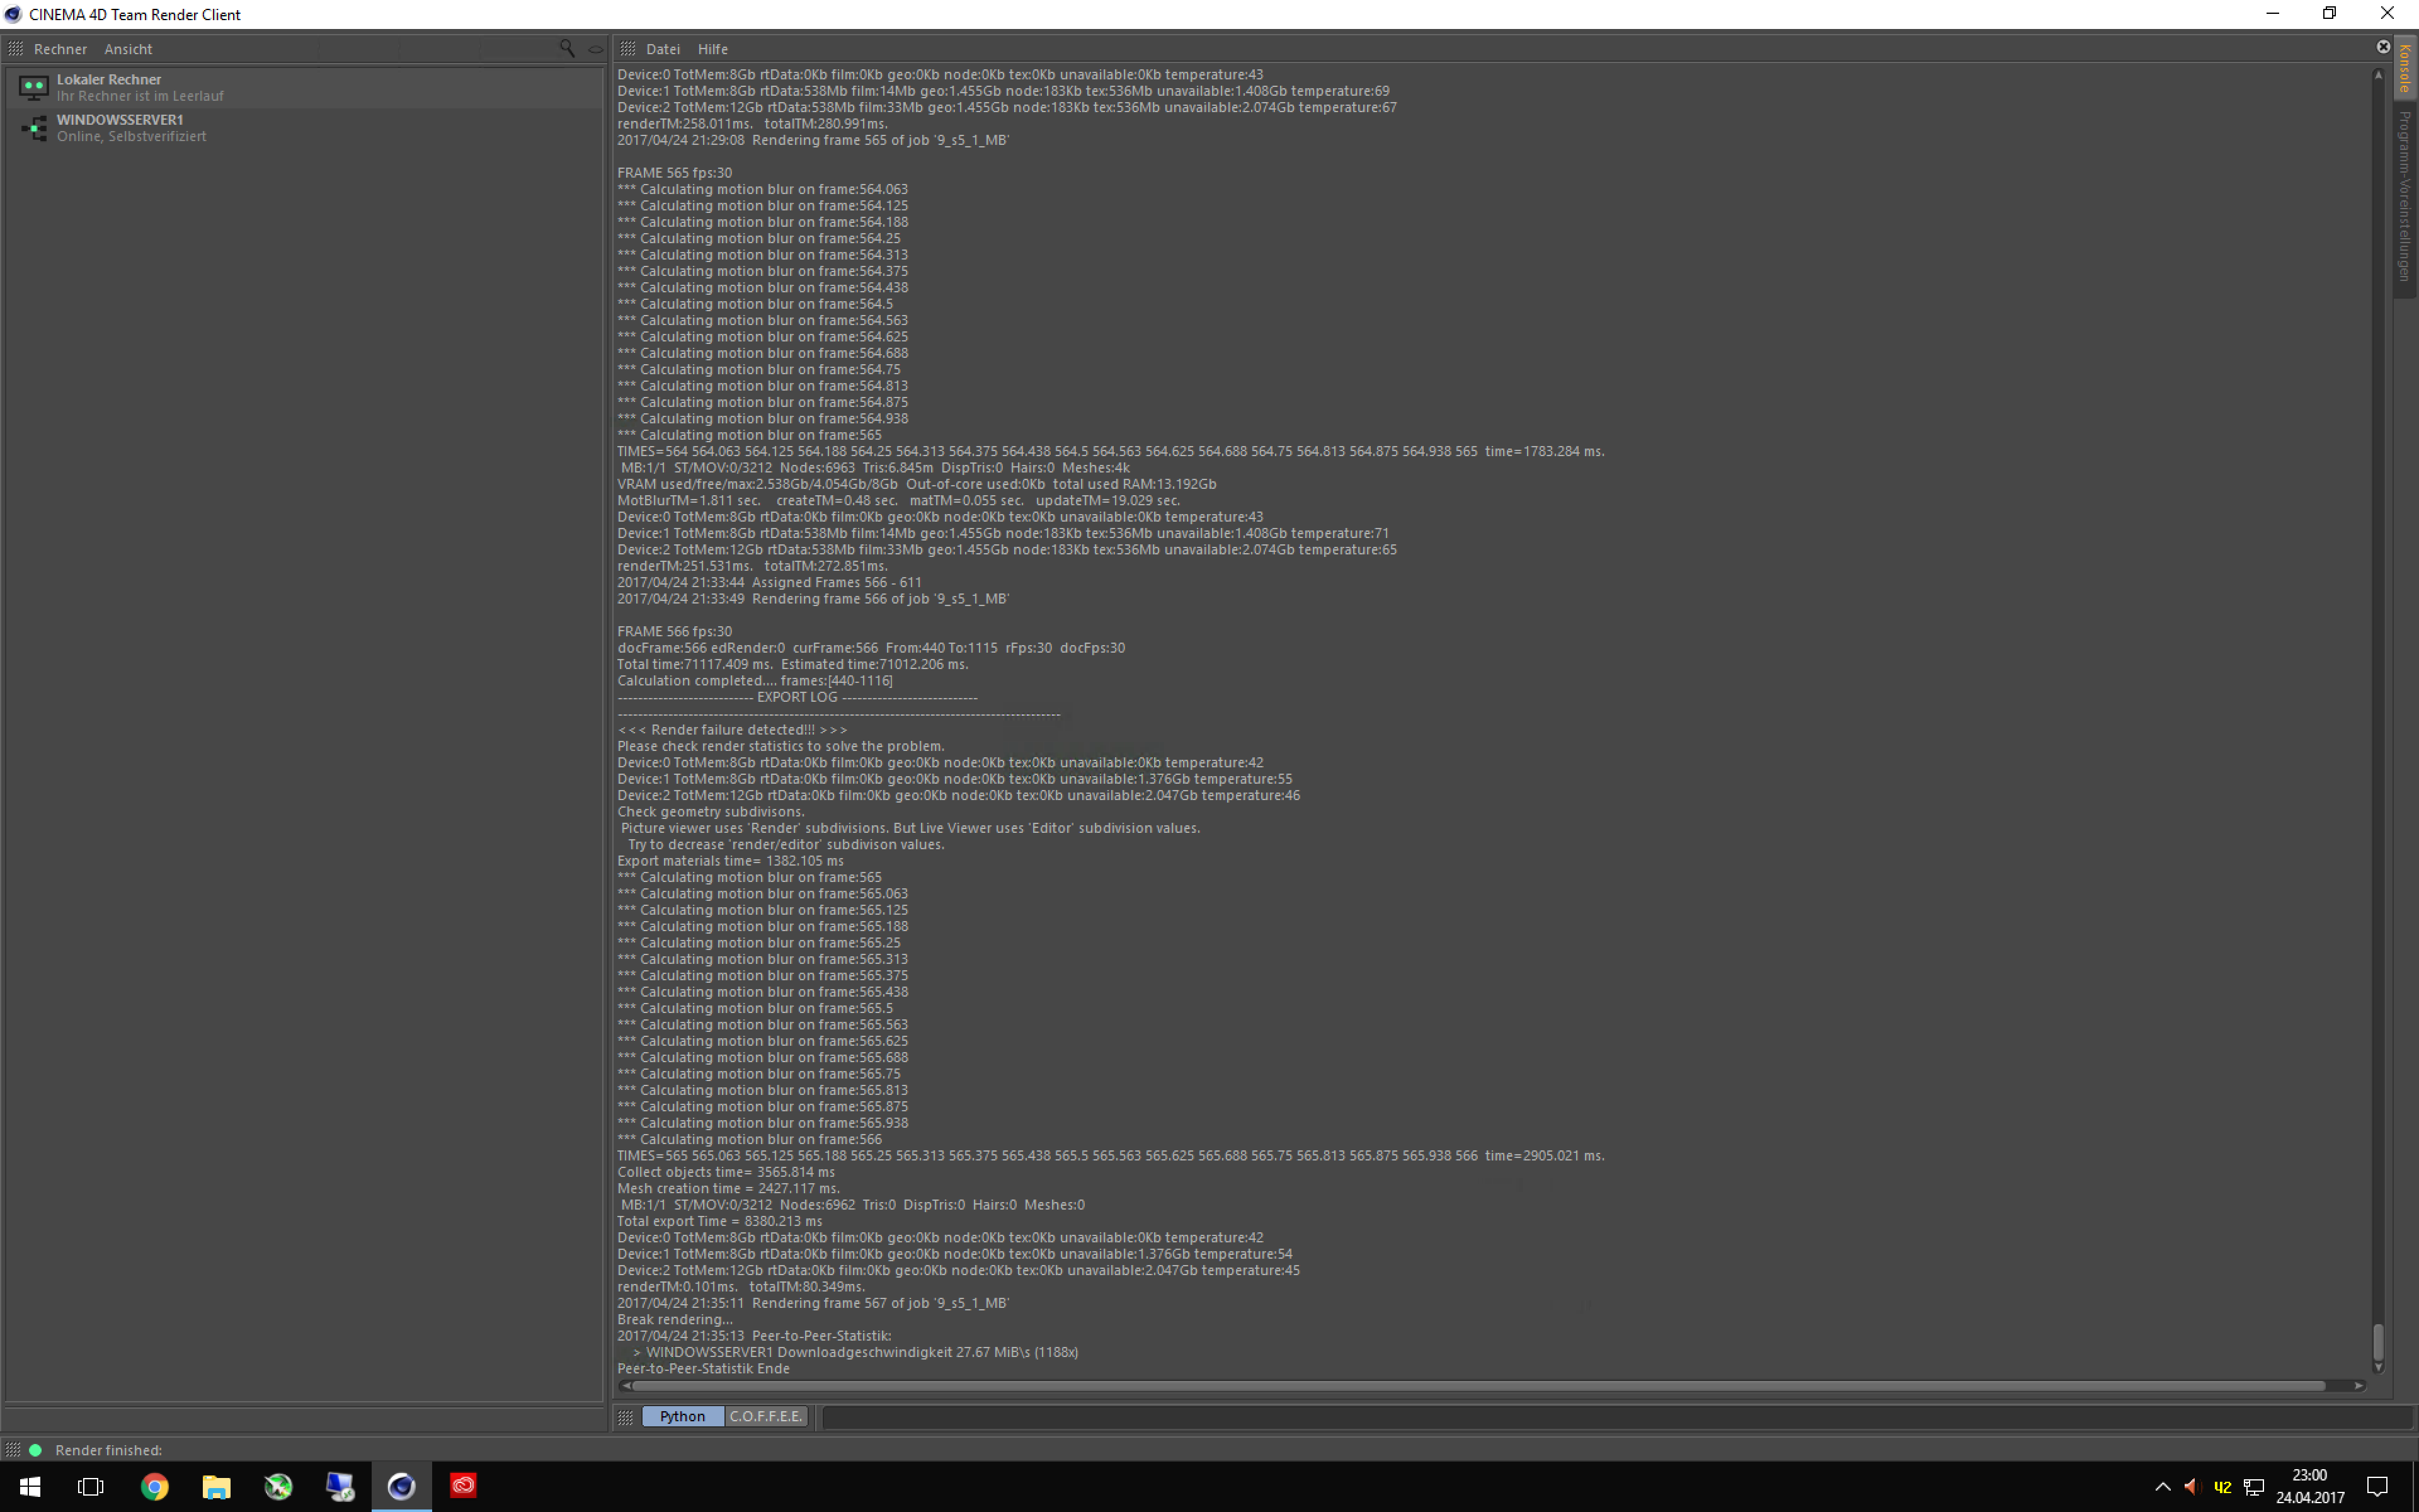Switch to the C.O.F.F.E.E. tab
2419x1512 pixels.
(765, 1416)
